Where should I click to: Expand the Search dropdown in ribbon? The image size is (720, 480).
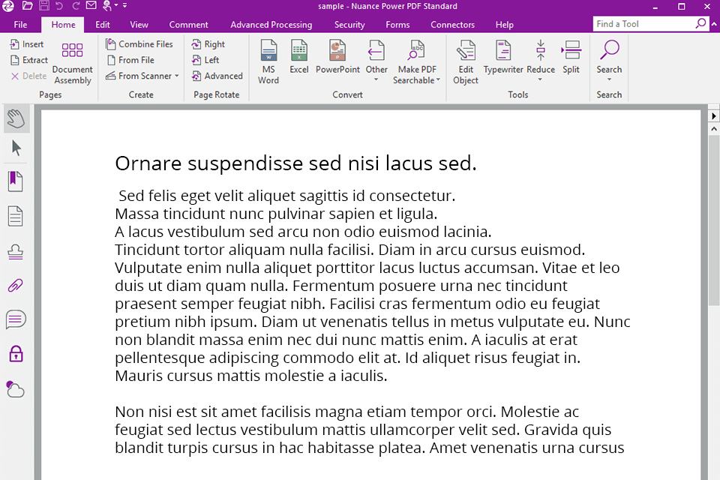coord(609,80)
